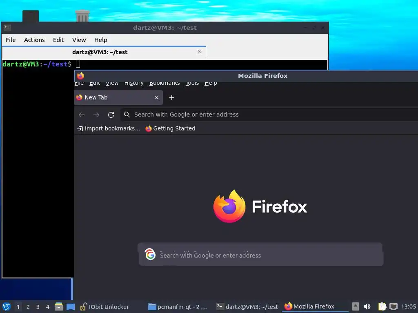This screenshot has width=418, height=313.
Task: Click the dark desktop icon beside the trash
Action: point(30,16)
